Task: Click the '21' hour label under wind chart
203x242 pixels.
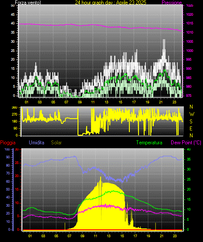Action: pyautogui.click(x=161, y=102)
